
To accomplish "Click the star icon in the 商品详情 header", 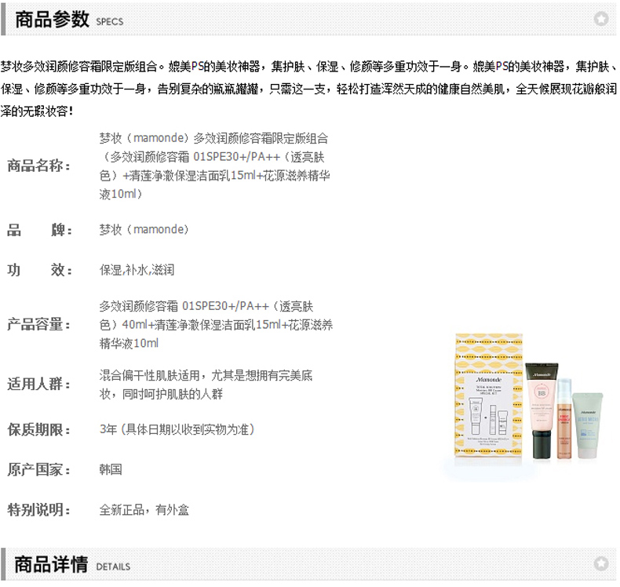I will coord(600,563).
